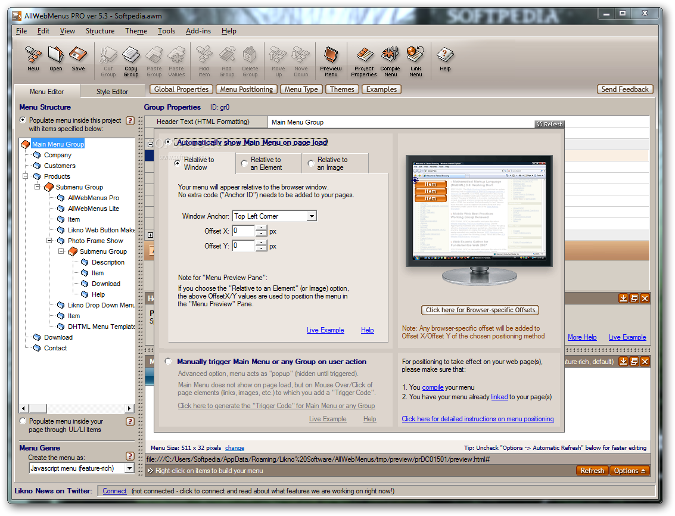Collapse the Products tree node
675x516 pixels.
26,176
